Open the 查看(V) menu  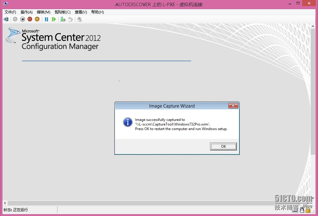(81, 12)
